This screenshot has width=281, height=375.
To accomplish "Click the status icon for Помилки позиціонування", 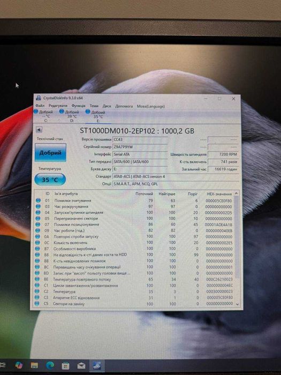I will [37, 224].
